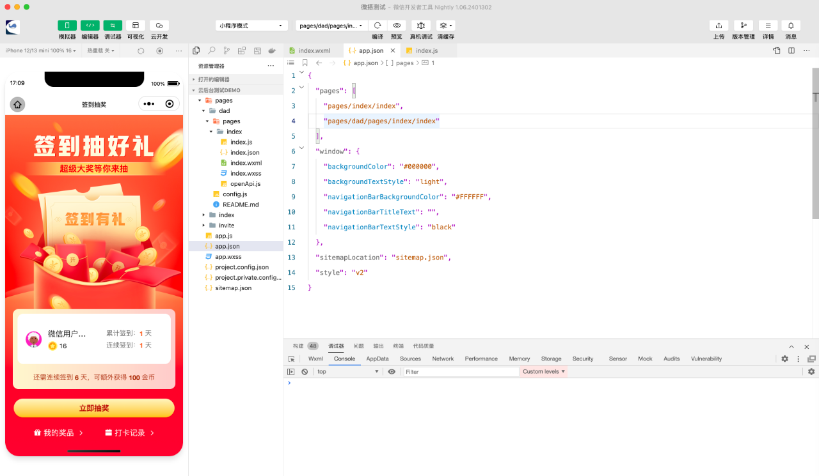Select openApi.js in file tree
The width and height of the screenshot is (819, 476).
point(236,183)
